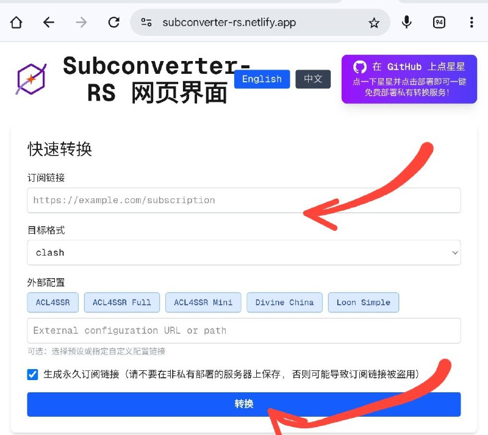Click the 目标格式 label

click(x=46, y=230)
